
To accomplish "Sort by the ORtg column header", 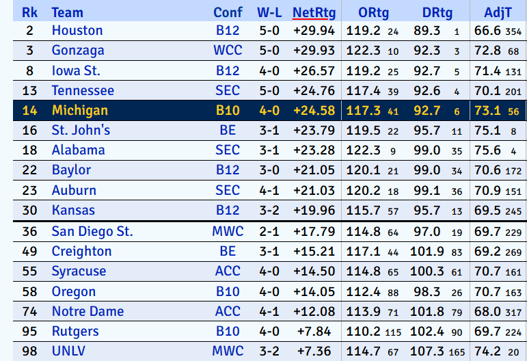I will [373, 12].
